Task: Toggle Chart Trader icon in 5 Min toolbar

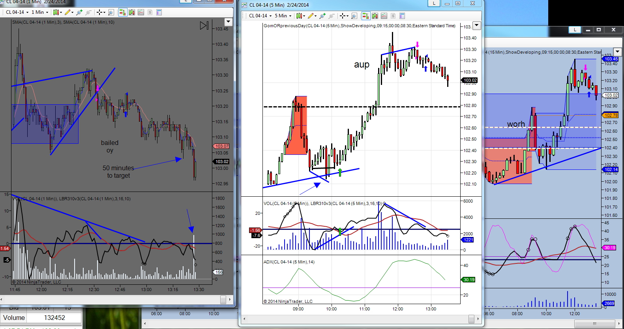Action: (366, 16)
